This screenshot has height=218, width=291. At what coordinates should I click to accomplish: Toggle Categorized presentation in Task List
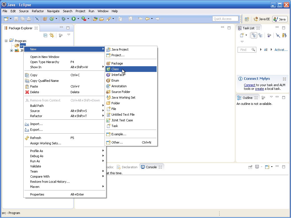pos(254,35)
